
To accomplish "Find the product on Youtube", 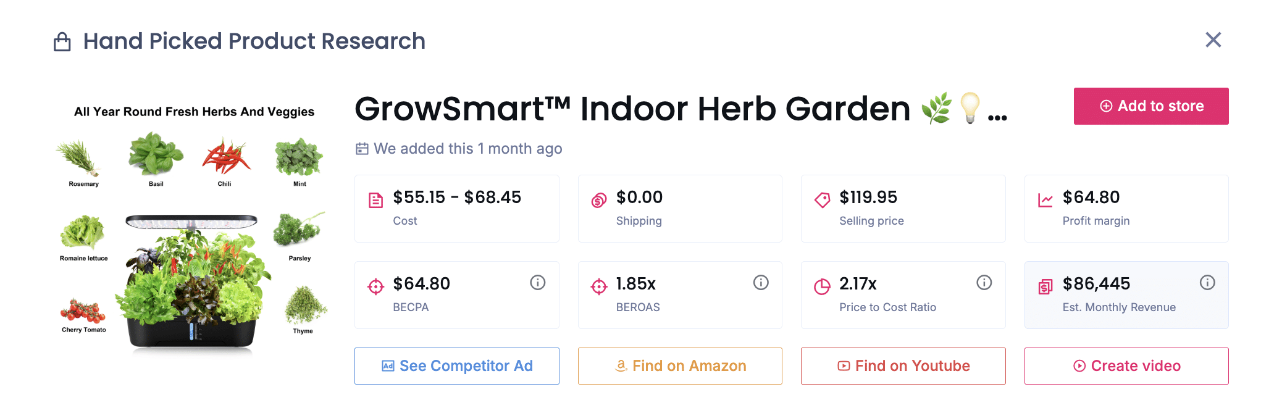I will (902, 365).
